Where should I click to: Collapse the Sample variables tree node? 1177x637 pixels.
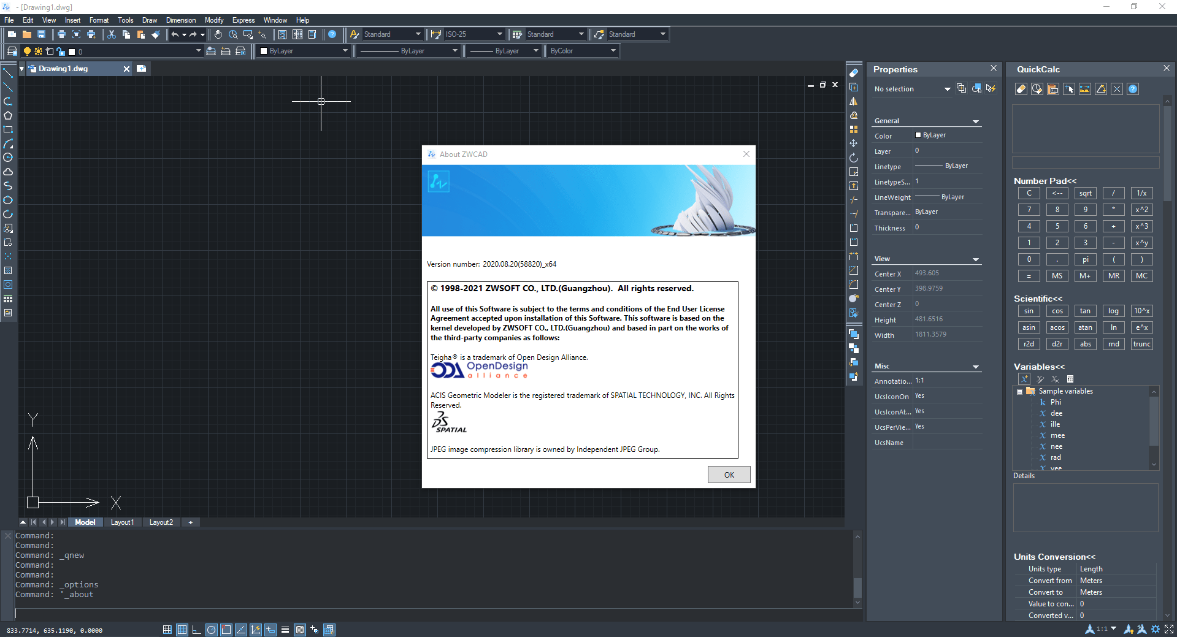point(1019,392)
